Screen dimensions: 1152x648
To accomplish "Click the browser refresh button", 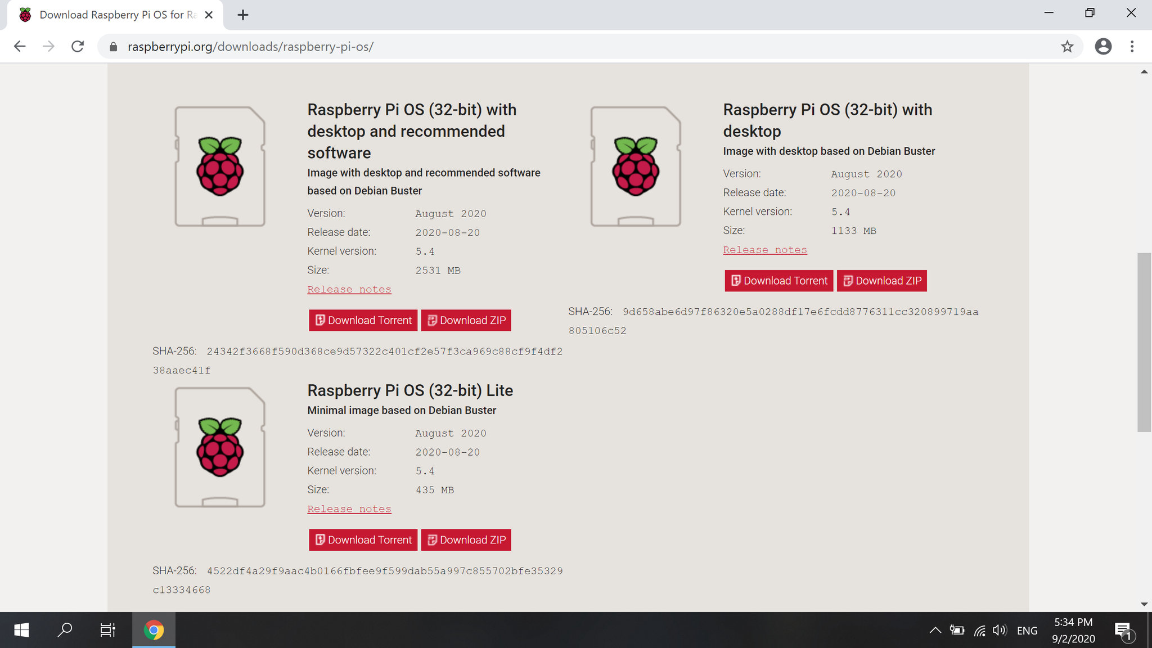I will click(x=78, y=46).
